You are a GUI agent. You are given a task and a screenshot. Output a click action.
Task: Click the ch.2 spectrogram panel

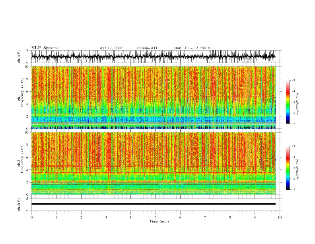[153, 163]
